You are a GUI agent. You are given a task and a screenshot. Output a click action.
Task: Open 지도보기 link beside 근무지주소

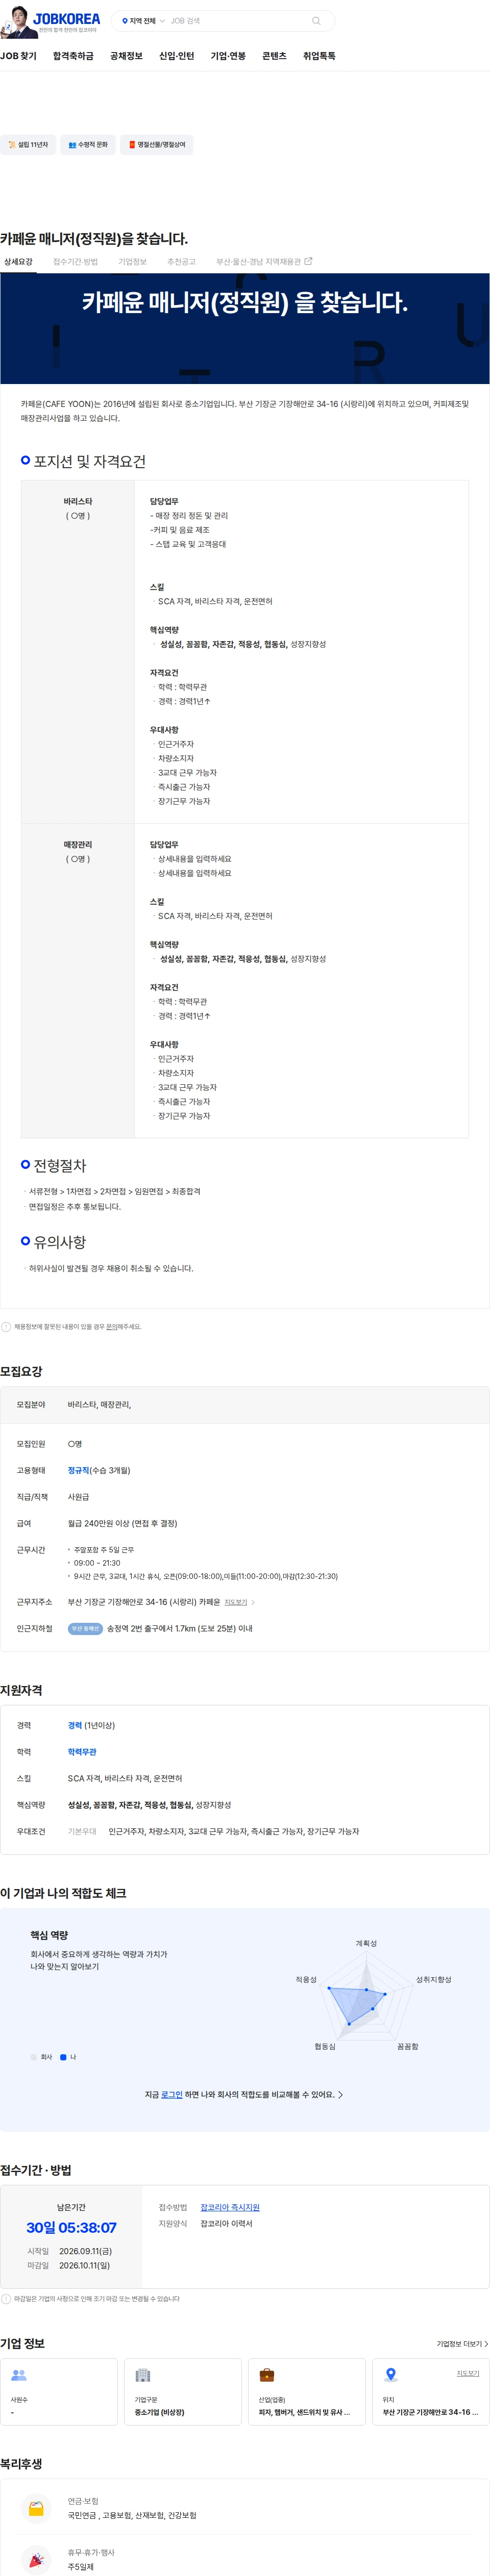[235, 1602]
